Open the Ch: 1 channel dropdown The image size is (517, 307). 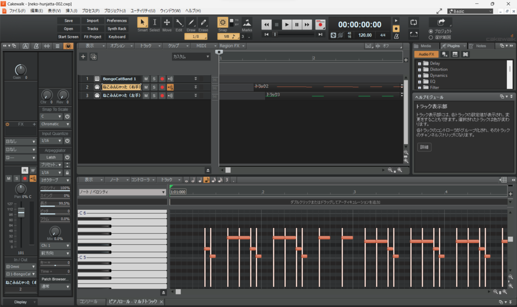55,245
